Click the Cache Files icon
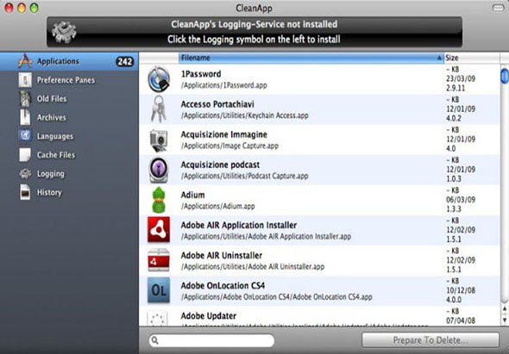 [x=25, y=155]
